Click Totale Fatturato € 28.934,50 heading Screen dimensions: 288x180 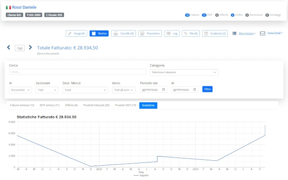[67, 48]
